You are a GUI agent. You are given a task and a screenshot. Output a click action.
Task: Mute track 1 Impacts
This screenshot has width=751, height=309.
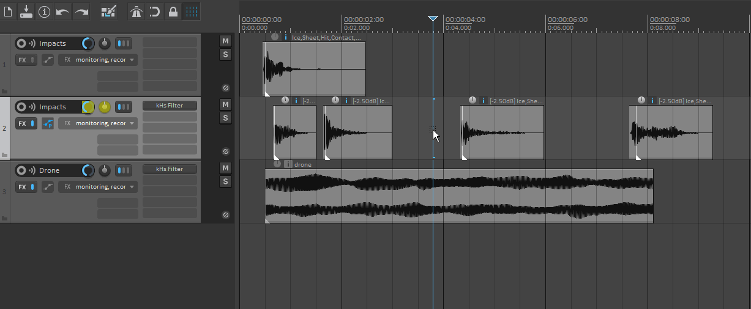pos(225,41)
